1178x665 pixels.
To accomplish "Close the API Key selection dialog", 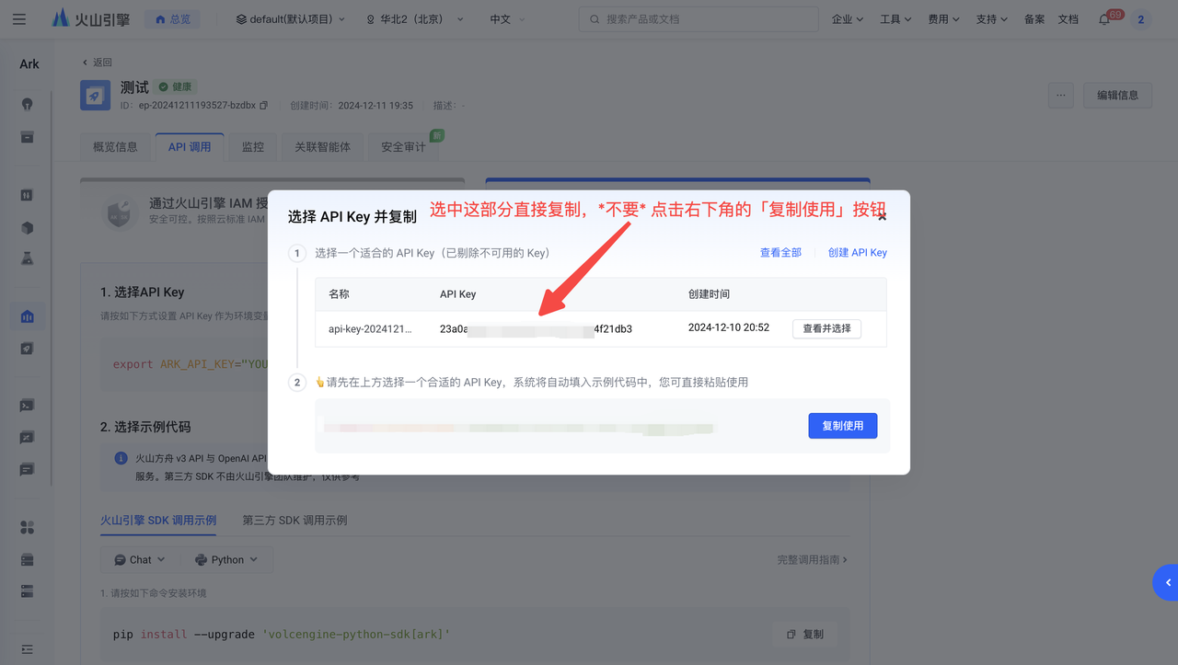I will (882, 217).
